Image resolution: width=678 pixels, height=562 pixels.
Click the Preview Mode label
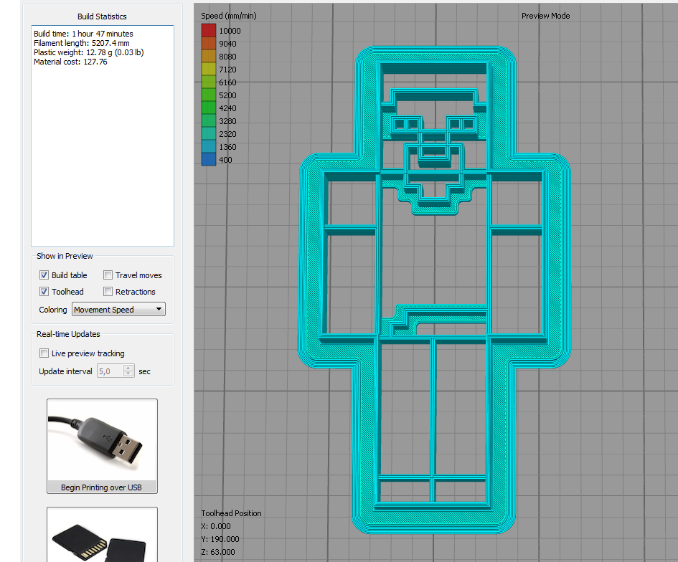[546, 16]
